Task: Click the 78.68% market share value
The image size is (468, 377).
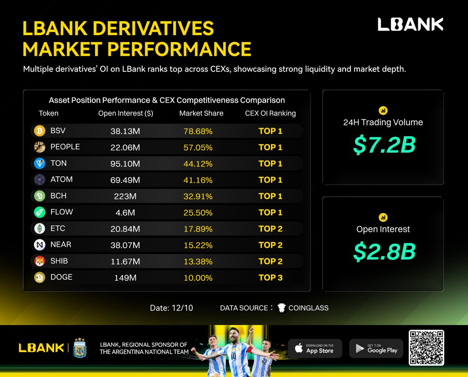Action: pos(198,132)
